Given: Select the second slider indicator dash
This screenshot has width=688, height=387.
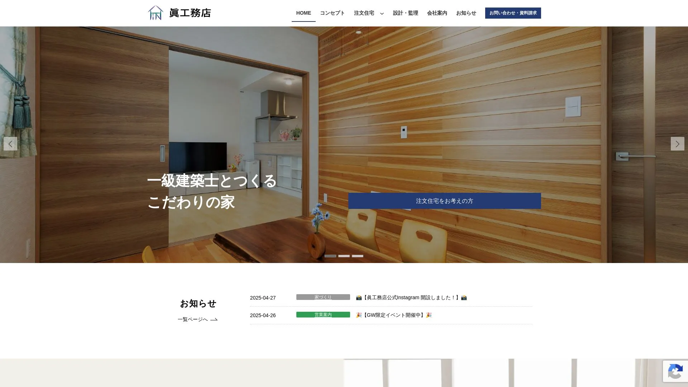Looking at the screenshot, I should coord(344,256).
